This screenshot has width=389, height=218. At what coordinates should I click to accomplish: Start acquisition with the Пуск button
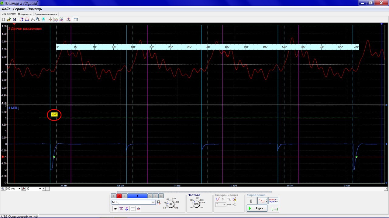click(257, 208)
